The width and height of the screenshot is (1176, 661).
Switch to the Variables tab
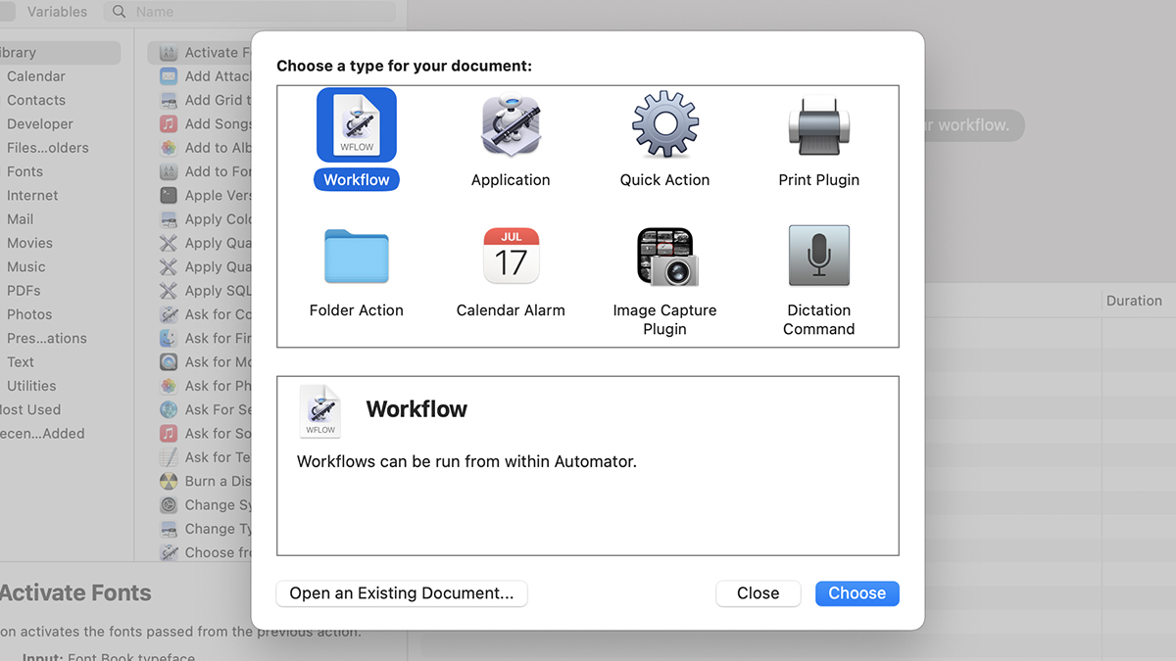[57, 12]
